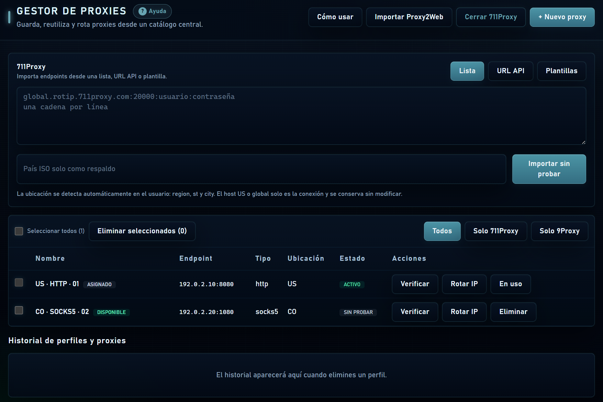
Task: Click the ACTIVO status badge
Action: tap(352, 284)
